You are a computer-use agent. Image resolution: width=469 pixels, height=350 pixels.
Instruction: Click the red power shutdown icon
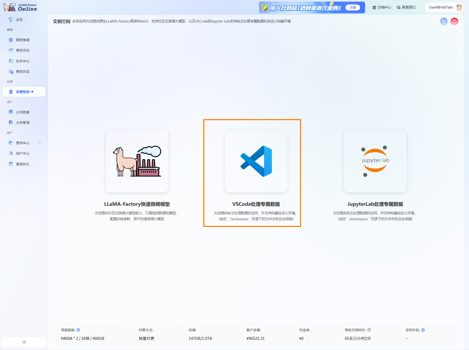pyautogui.click(x=454, y=21)
